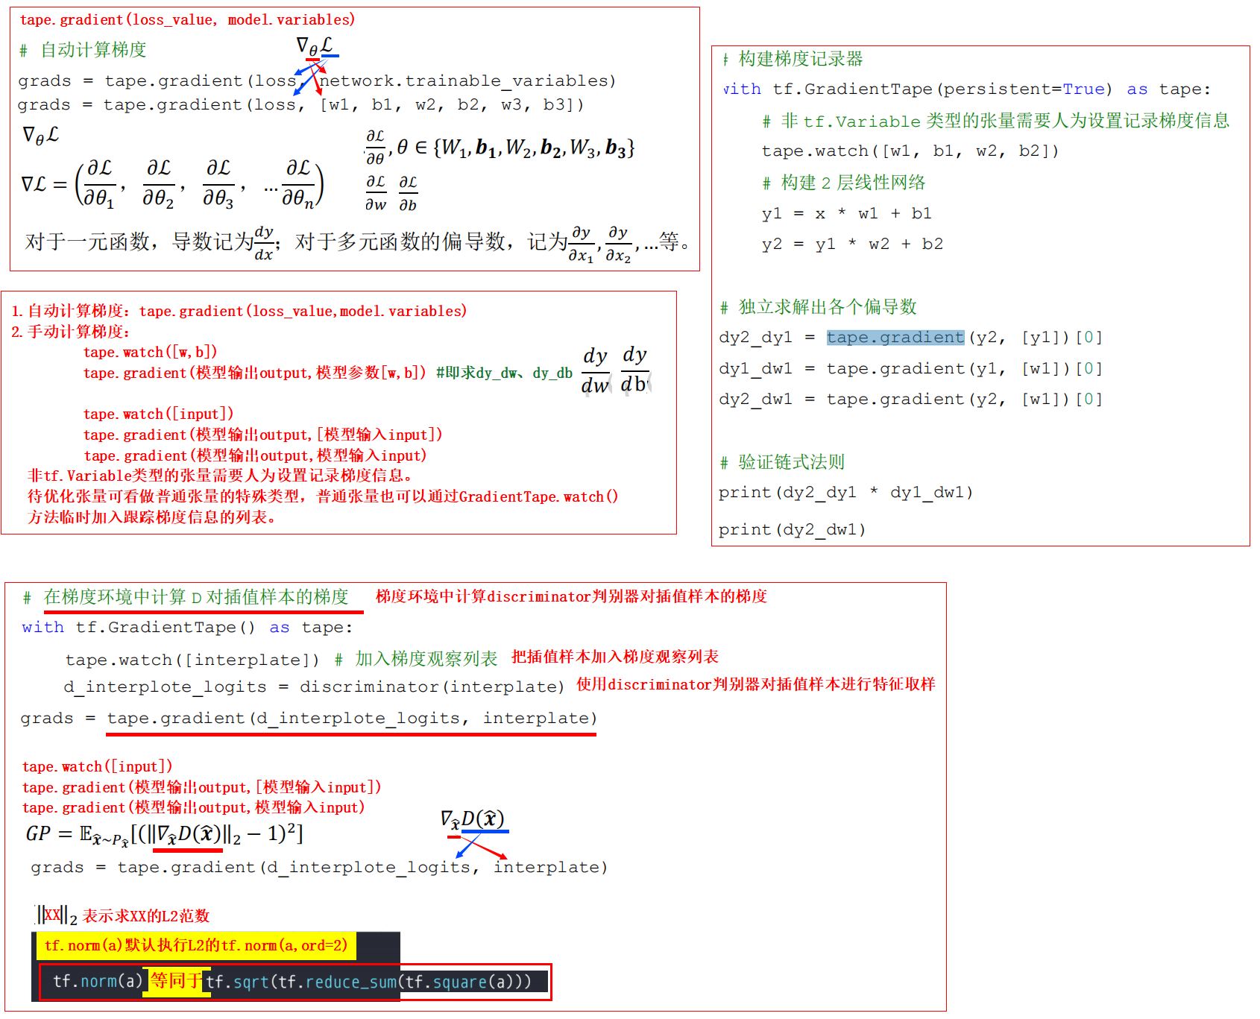The image size is (1260, 1019).
Task: Collapse the 独立求解出各个偏导数 section
Action: click(x=818, y=306)
